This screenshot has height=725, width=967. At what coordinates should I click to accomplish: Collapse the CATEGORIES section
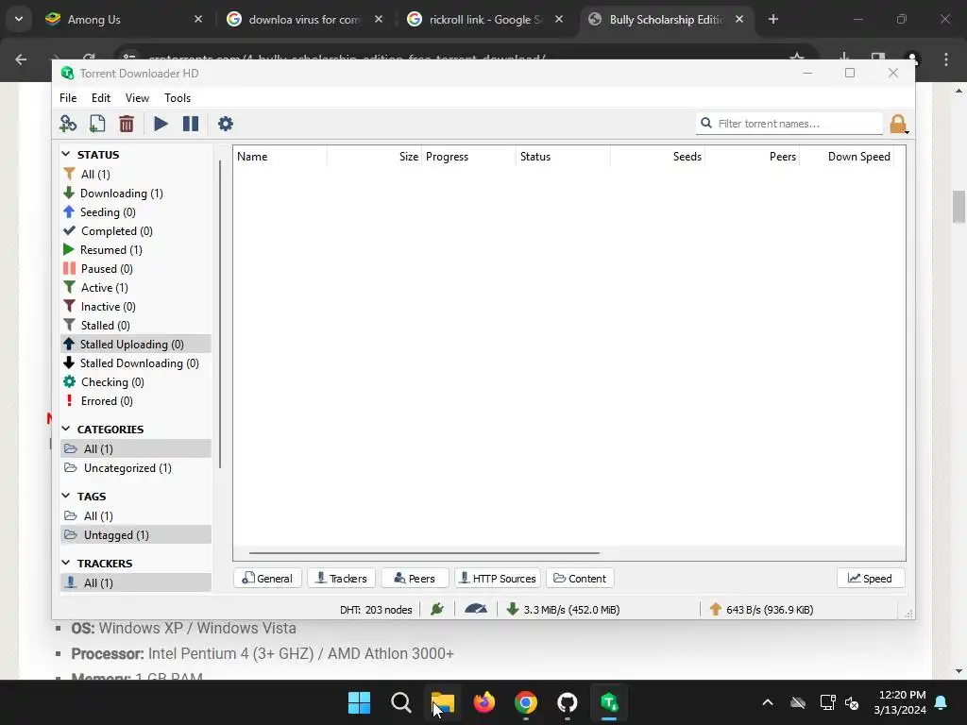point(66,429)
